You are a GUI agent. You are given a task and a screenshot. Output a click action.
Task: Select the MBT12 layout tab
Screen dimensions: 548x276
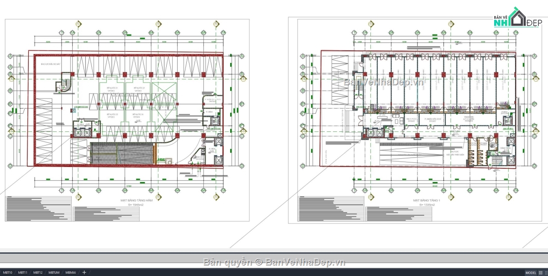38,272
